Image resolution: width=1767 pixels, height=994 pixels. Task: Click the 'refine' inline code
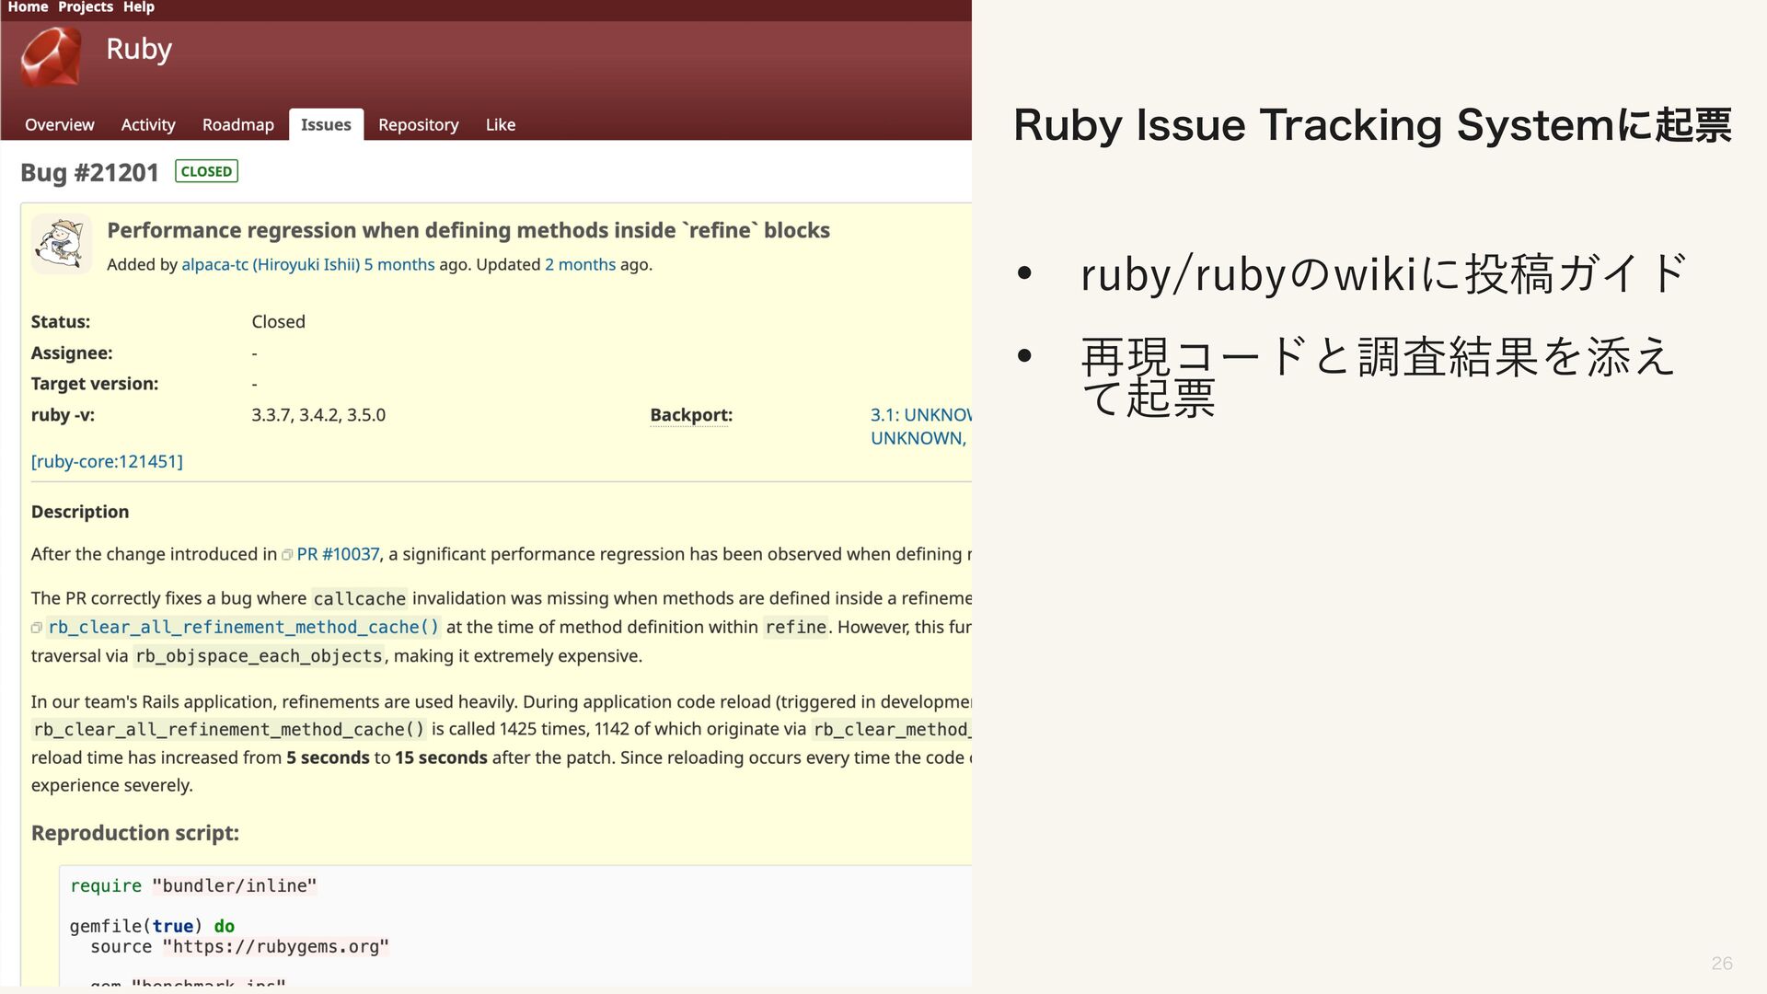point(796,627)
